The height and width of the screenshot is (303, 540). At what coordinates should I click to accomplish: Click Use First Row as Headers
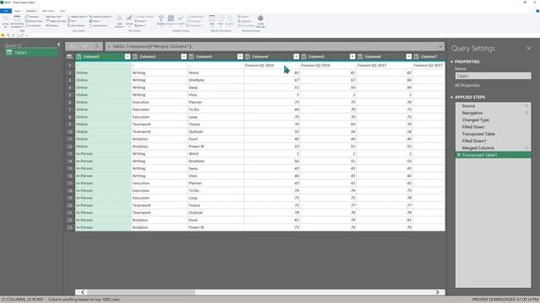click(x=17, y=21)
